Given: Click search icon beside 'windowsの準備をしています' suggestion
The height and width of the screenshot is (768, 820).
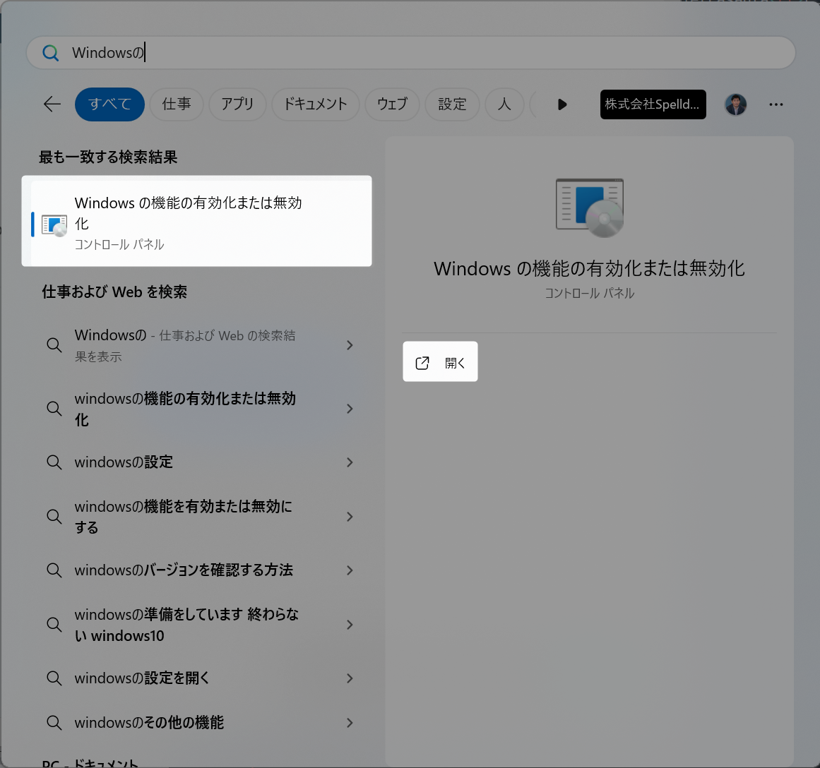Looking at the screenshot, I should point(54,624).
